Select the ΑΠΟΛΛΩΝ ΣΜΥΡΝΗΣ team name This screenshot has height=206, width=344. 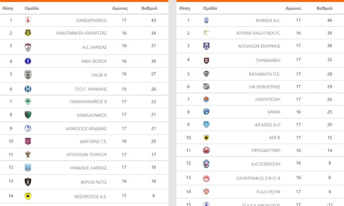click(265, 46)
